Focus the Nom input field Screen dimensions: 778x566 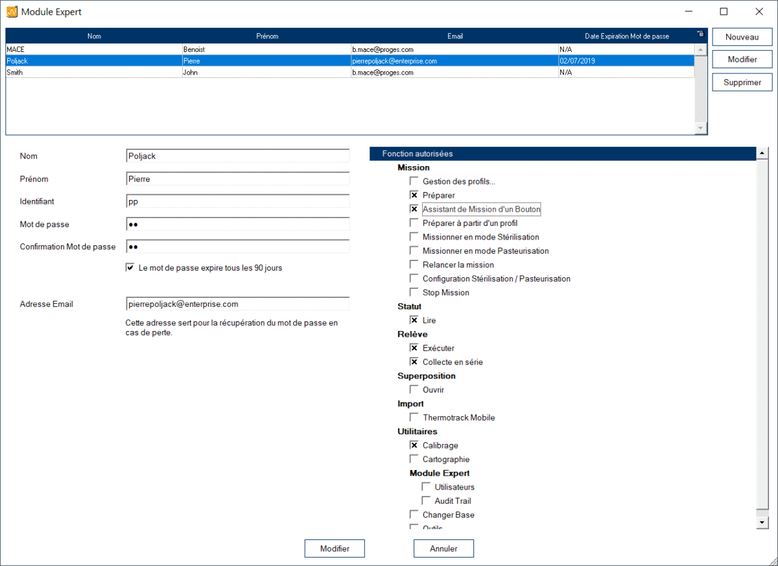(238, 156)
